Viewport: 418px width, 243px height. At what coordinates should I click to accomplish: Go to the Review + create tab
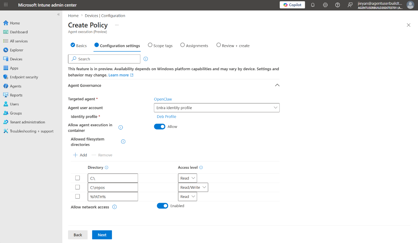click(x=233, y=45)
